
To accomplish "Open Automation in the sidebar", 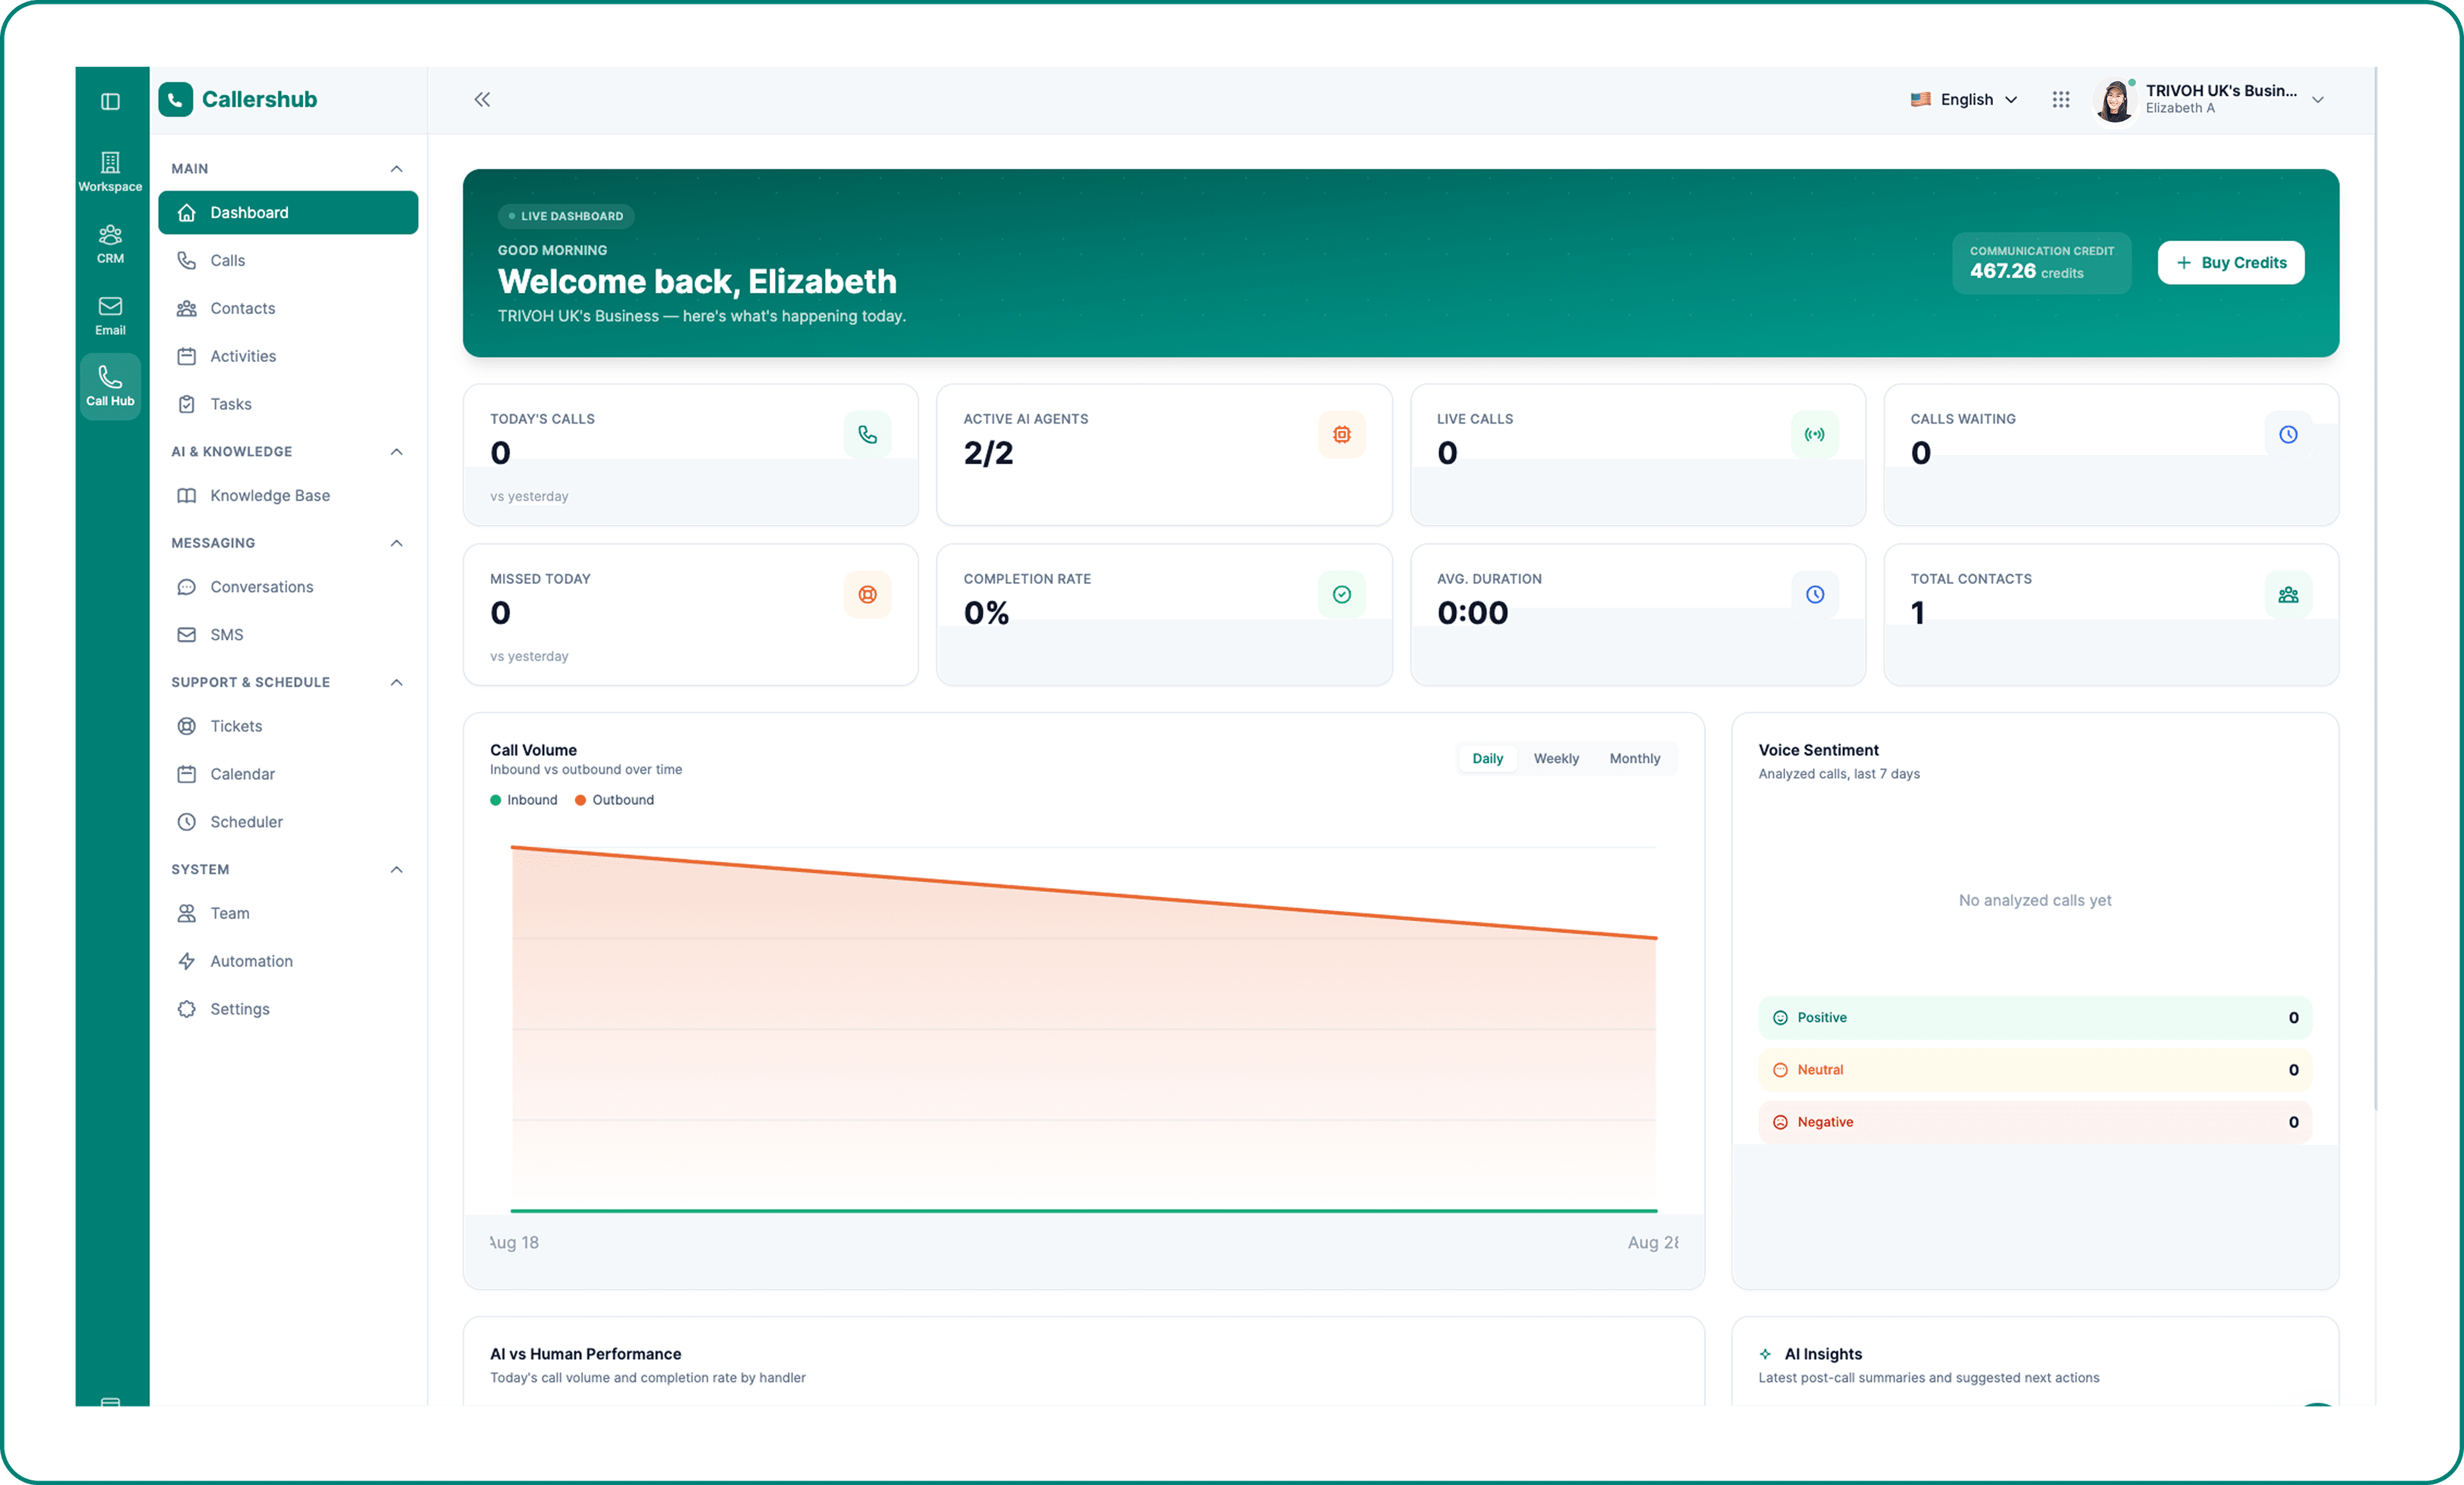I will point(288,961).
